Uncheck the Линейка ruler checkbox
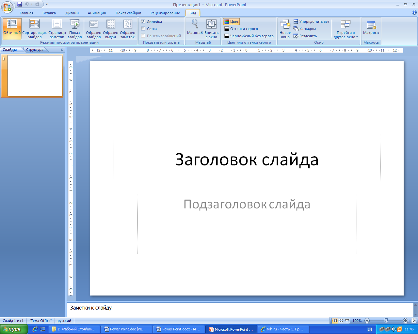 pyautogui.click(x=143, y=22)
